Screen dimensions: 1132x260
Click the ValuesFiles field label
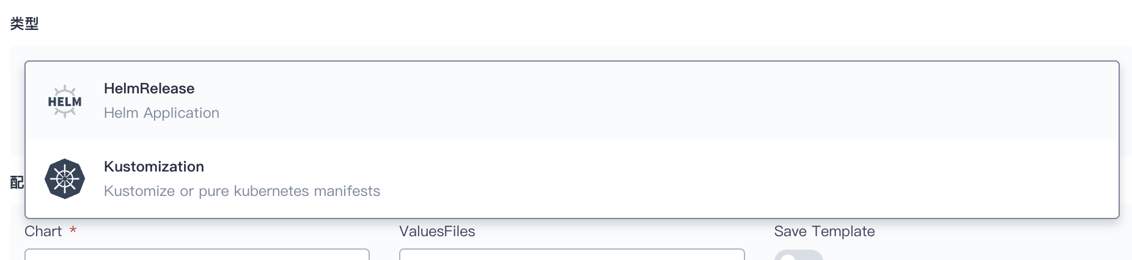437,231
